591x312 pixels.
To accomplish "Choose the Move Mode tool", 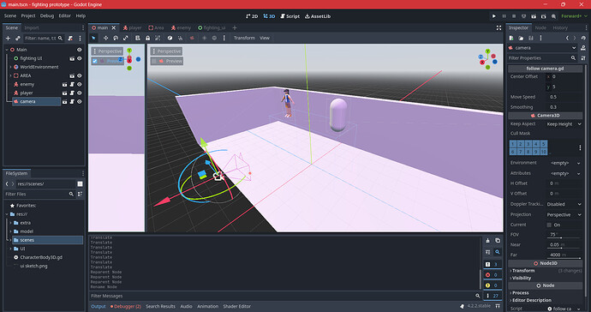I will point(105,38).
